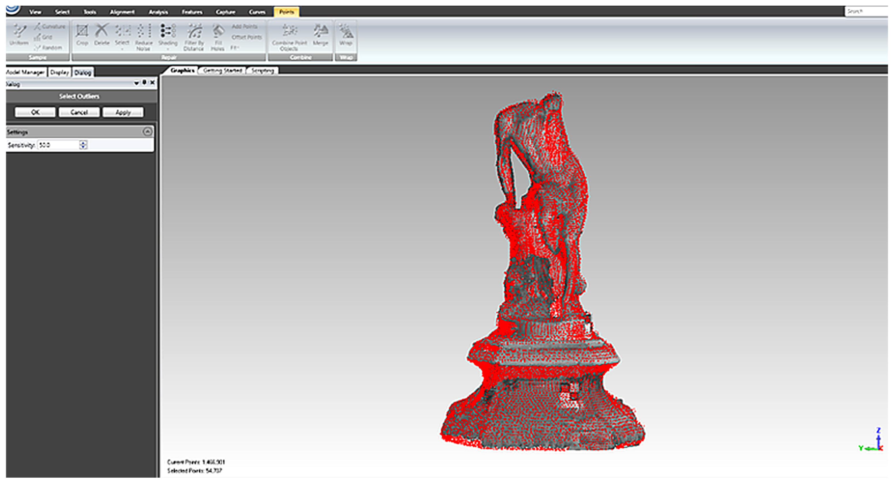
Task: Switch to the Model Manager tab
Action: pyautogui.click(x=25, y=72)
